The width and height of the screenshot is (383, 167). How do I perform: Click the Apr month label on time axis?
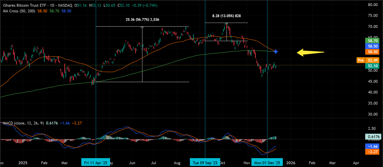356,163
